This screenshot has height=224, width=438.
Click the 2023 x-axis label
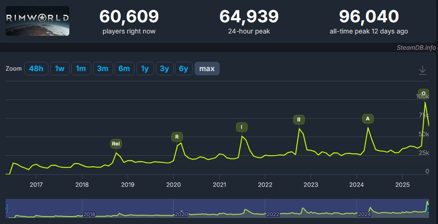[311, 184]
